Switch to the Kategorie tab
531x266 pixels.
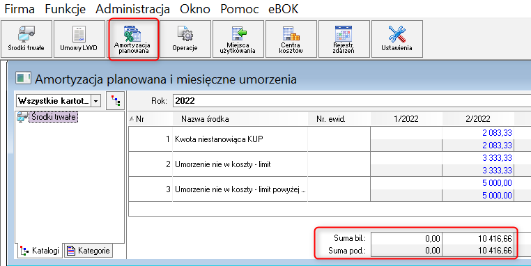pyautogui.click(x=88, y=251)
